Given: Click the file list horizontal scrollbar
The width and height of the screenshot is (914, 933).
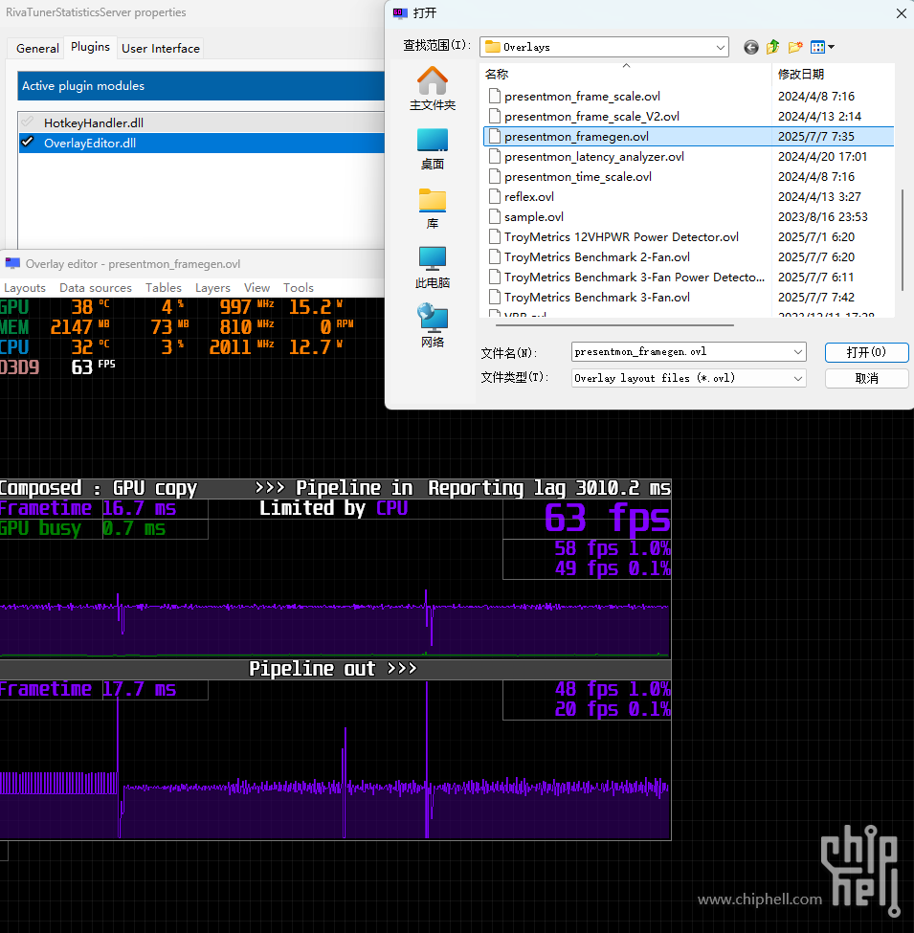Looking at the screenshot, I should coord(614,325).
